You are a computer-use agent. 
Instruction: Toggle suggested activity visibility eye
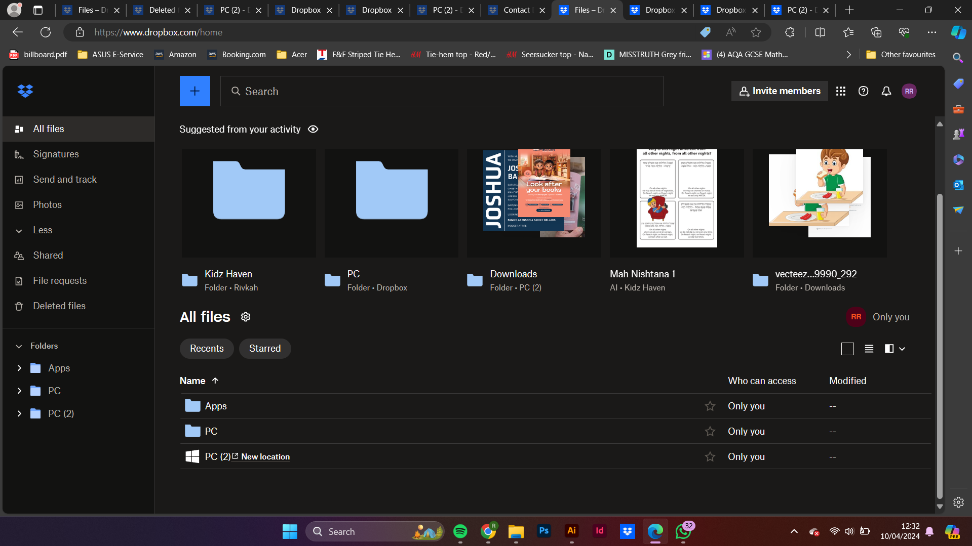[313, 129]
